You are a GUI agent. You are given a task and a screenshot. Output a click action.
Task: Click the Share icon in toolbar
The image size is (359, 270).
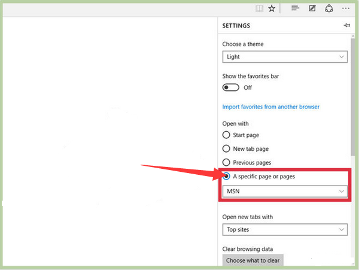pos(329,8)
